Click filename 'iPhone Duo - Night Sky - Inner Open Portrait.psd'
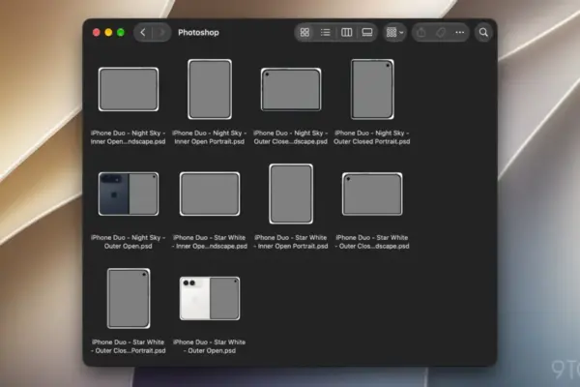Screen dimensions: 580x387 point(210,137)
